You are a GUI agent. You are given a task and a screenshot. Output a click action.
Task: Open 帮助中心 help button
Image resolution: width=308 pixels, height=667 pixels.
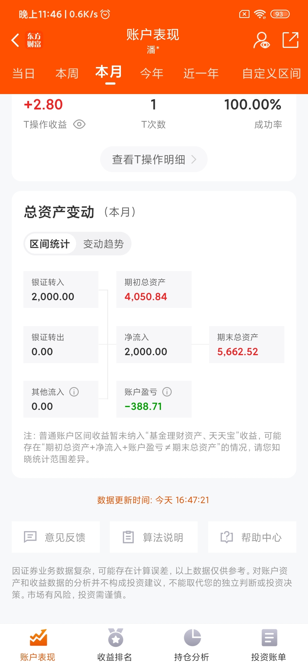[252, 537]
